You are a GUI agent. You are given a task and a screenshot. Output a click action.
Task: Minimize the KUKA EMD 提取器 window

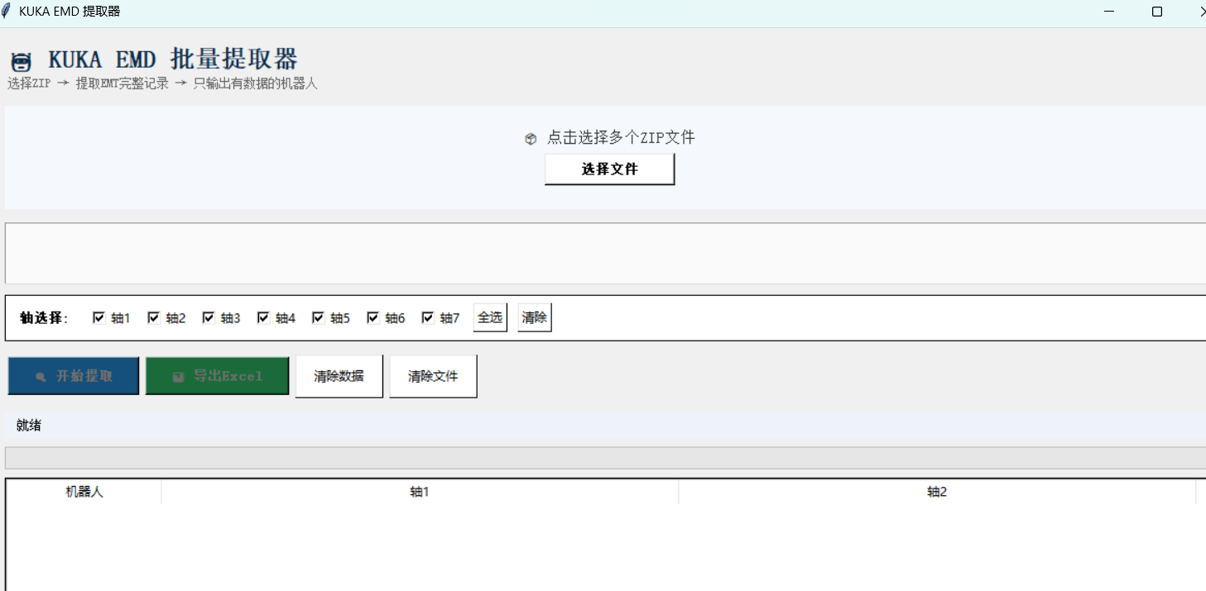click(x=1108, y=12)
